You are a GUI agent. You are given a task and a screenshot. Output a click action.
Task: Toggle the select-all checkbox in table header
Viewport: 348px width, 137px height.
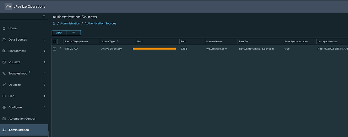click(x=55, y=41)
